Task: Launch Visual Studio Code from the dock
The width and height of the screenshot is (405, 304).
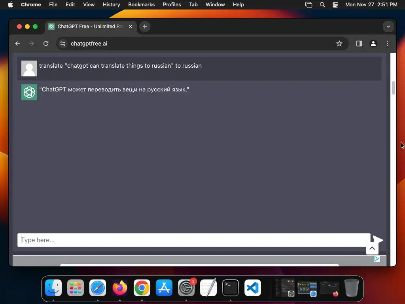Action: pos(253,288)
